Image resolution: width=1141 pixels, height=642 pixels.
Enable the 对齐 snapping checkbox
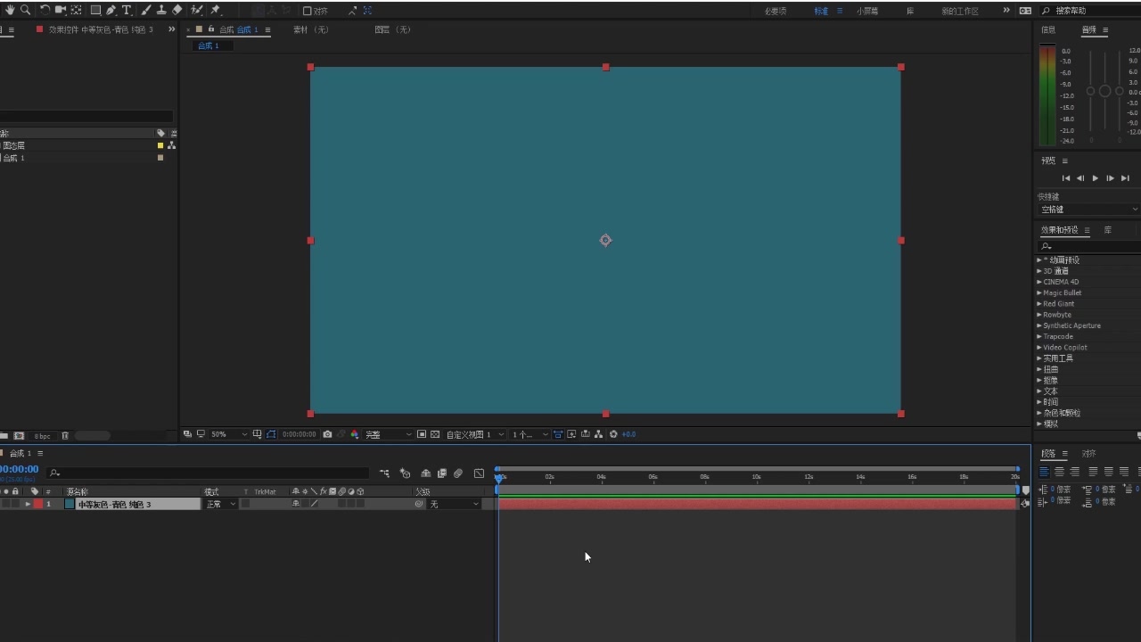[x=307, y=11]
